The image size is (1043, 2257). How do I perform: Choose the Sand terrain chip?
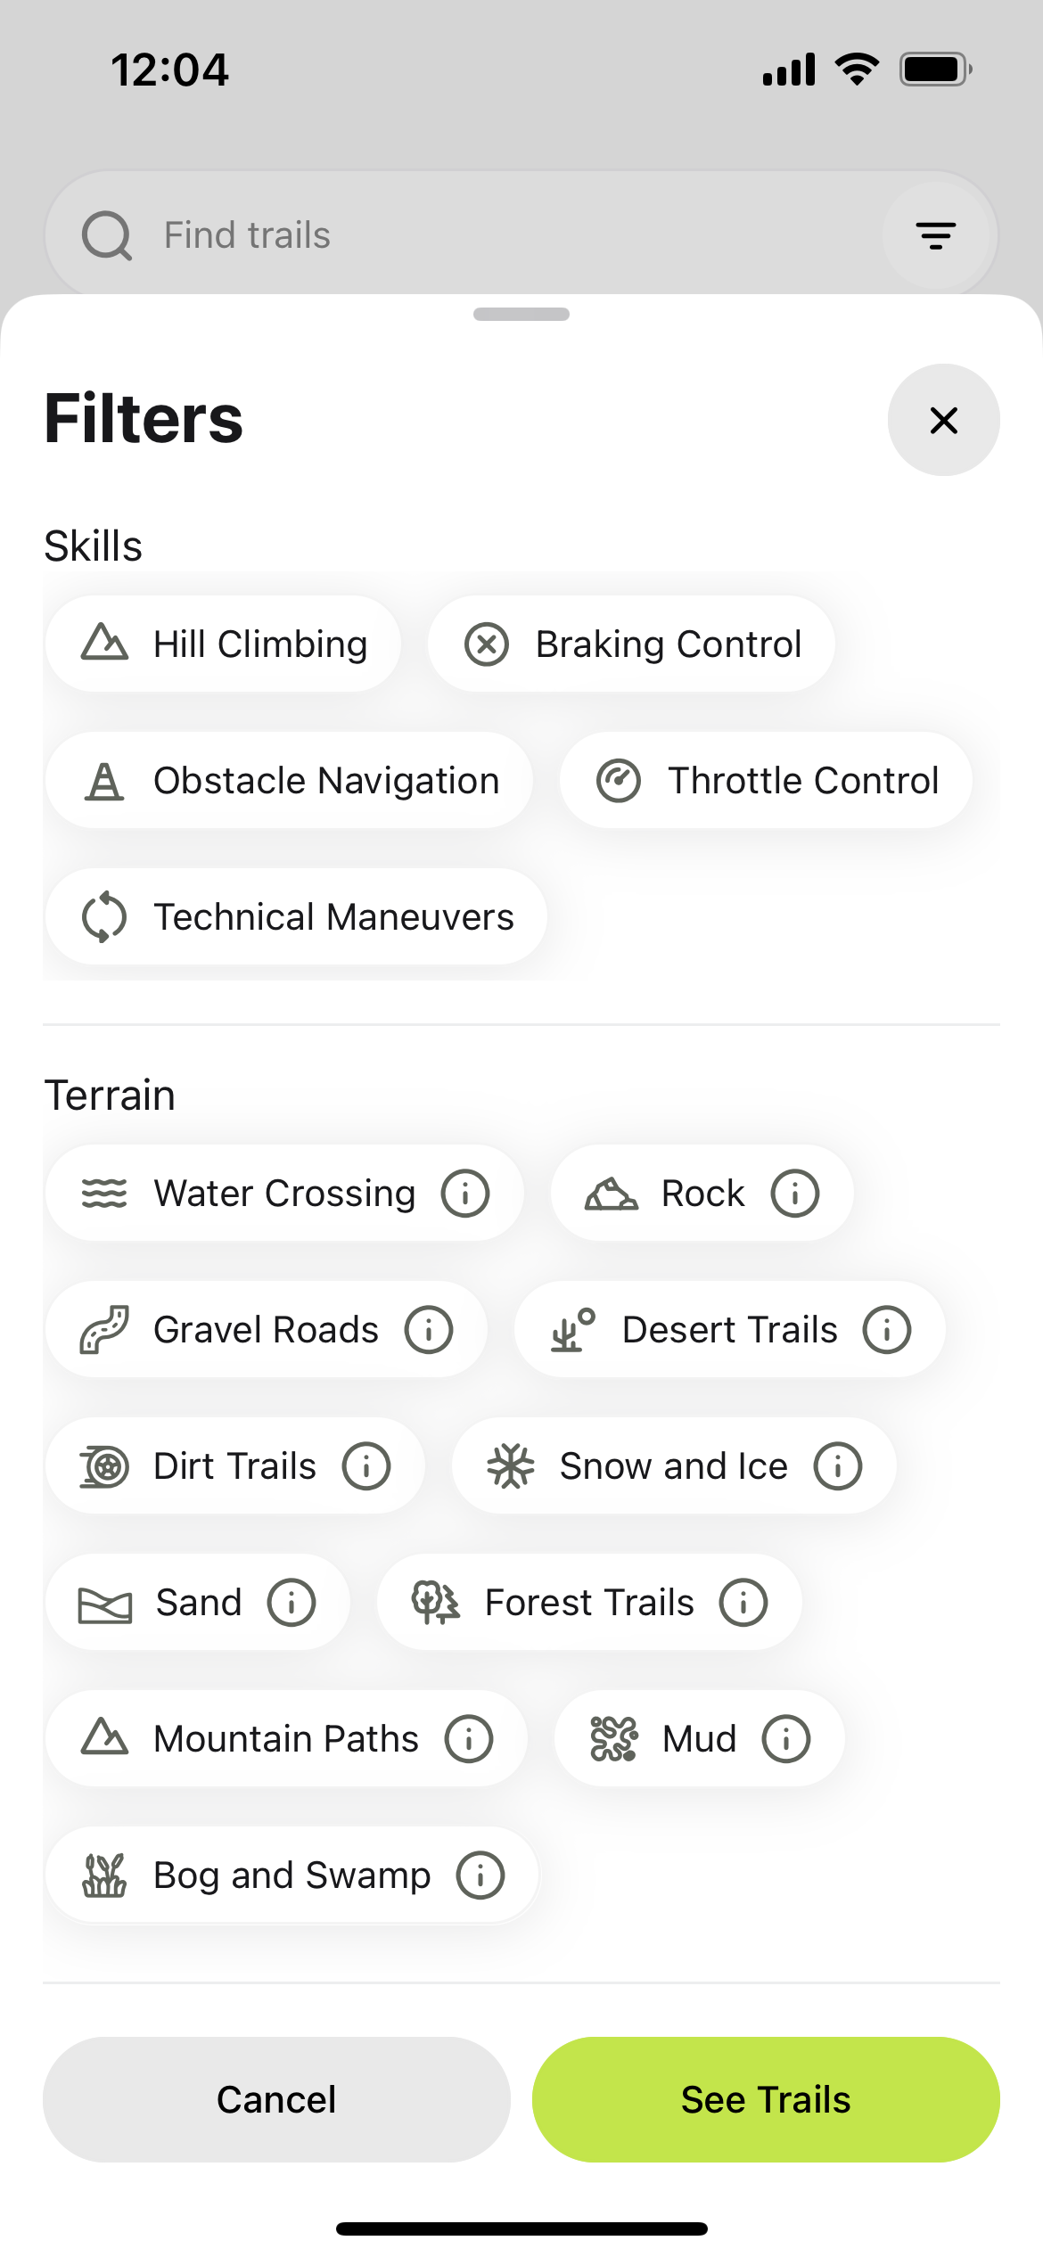pos(197,1602)
